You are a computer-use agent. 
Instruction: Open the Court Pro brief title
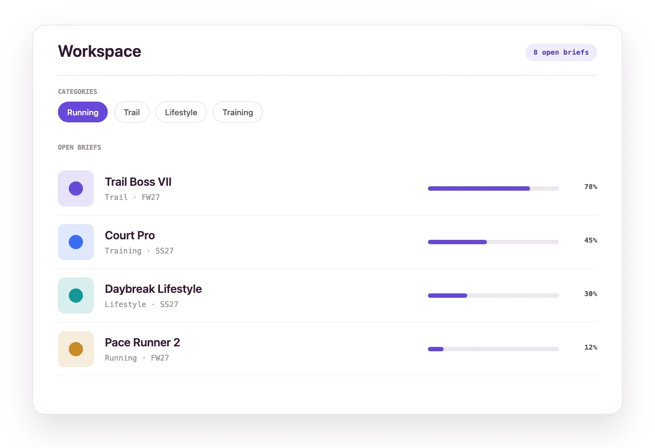click(130, 235)
